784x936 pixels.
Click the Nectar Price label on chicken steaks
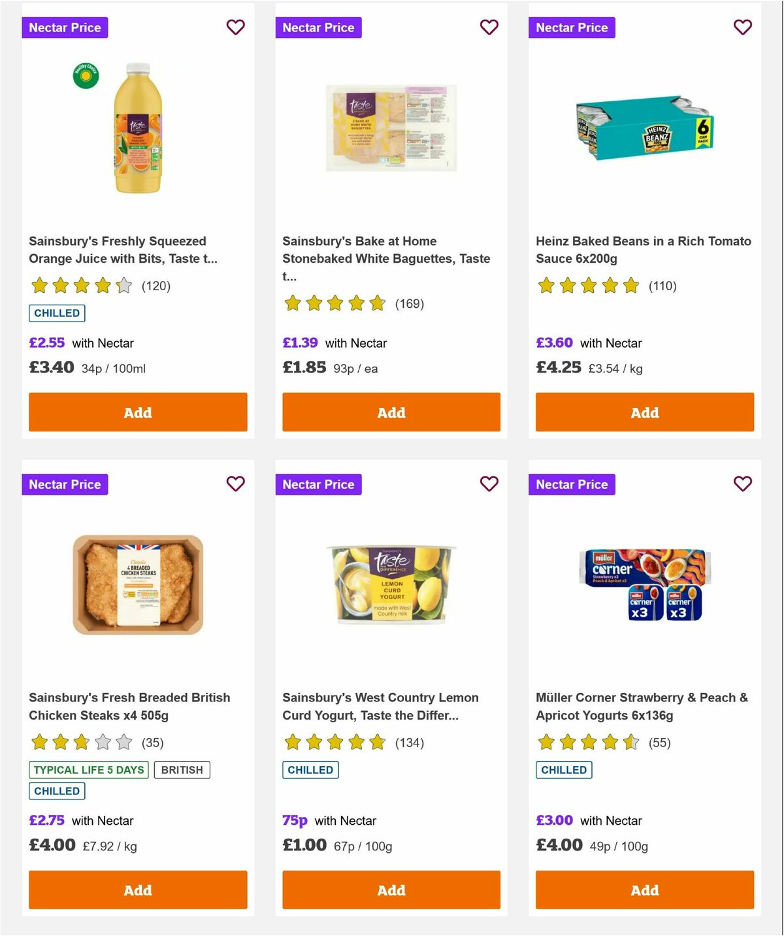(65, 484)
